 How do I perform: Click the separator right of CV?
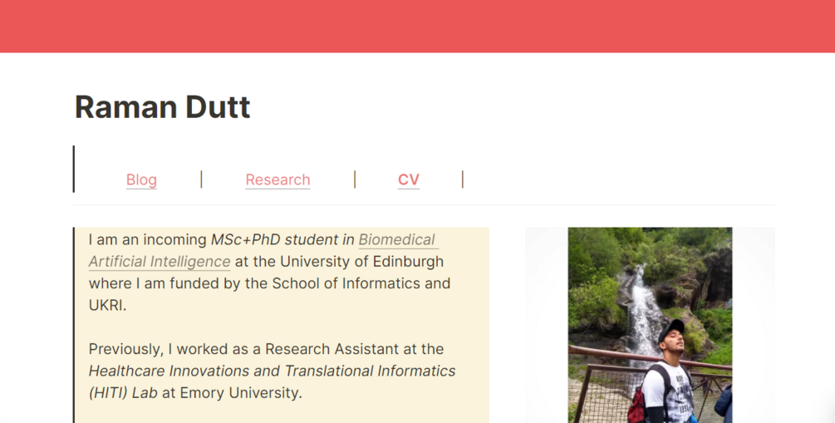(462, 180)
